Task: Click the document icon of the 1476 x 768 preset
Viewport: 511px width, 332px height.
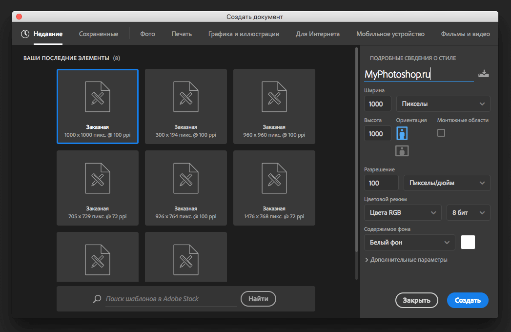Action: point(274,177)
